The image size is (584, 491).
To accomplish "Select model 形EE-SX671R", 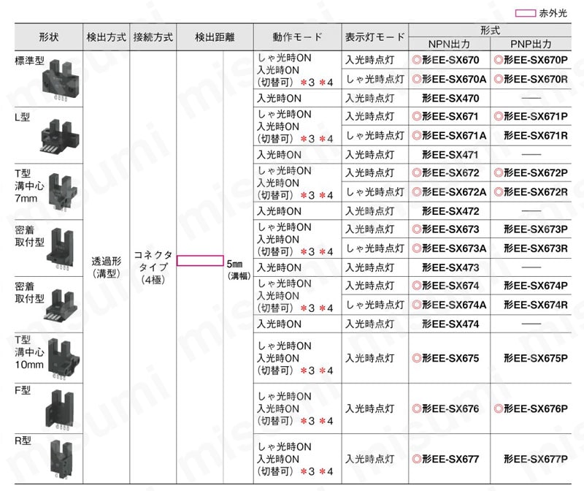I will point(536,135).
